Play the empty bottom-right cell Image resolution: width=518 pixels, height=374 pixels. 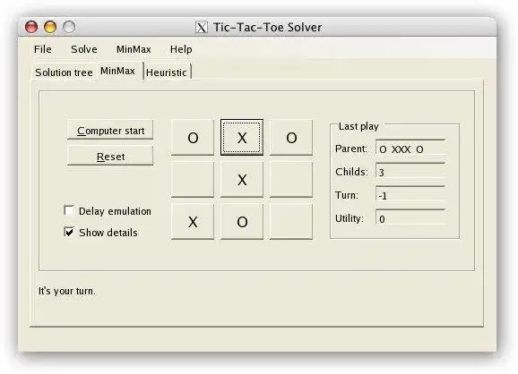coord(291,221)
